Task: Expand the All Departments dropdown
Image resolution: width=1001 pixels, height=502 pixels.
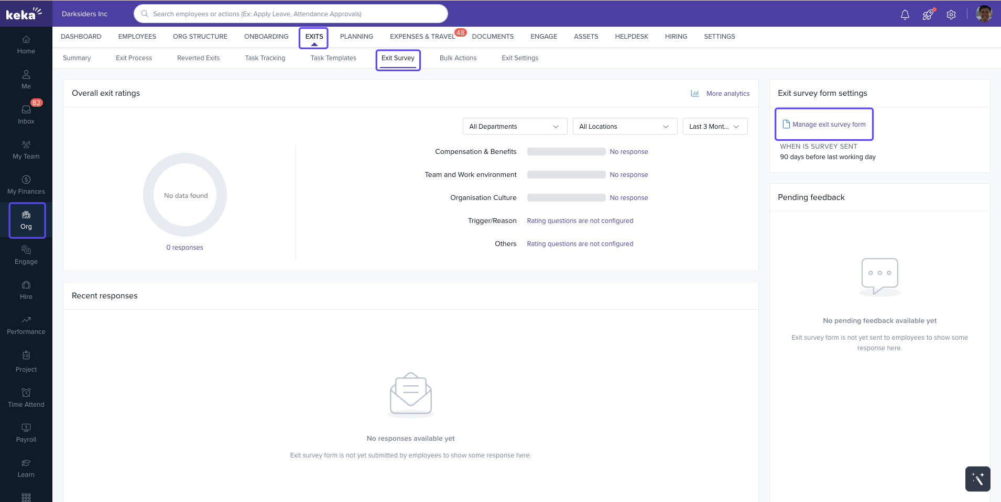Action: (514, 127)
